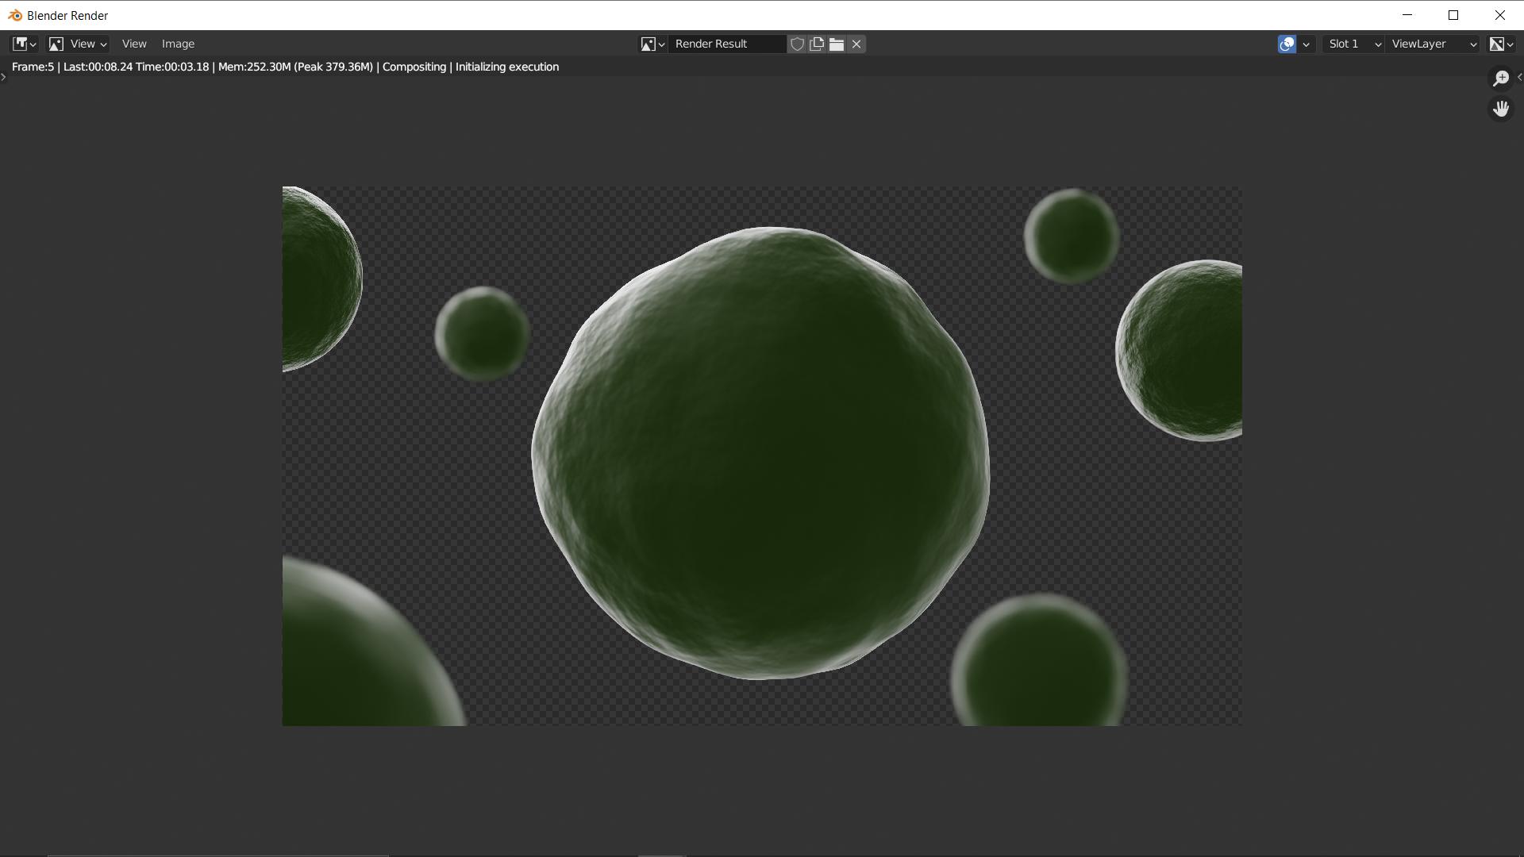This screenshot has height=857, width=1524.
Task: Click the Blender logo in title bar
Action: (x=14, y=15)
